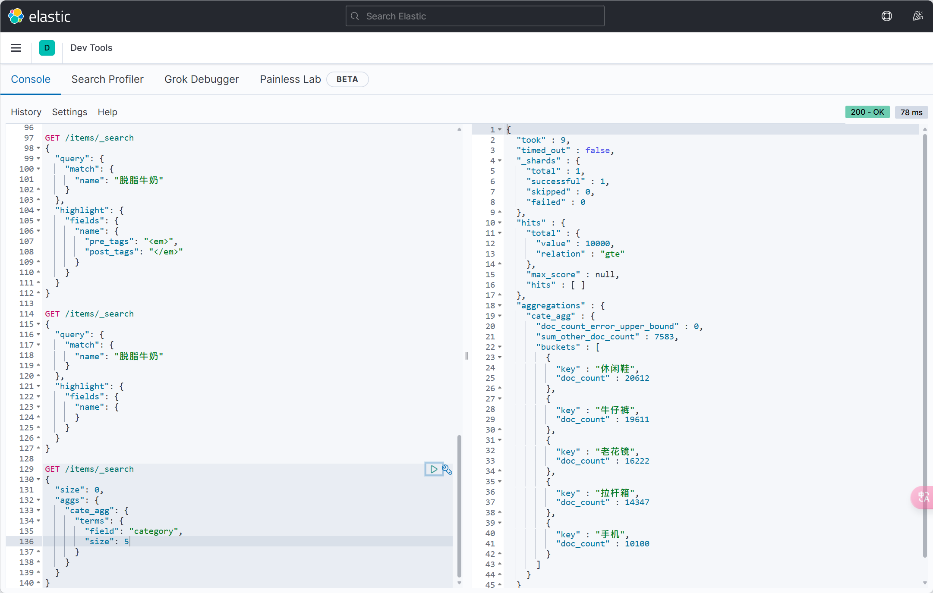Screen dimensions: 933x593
Task: Open the newsfeed celebration icon
Action: coord(917,16)
